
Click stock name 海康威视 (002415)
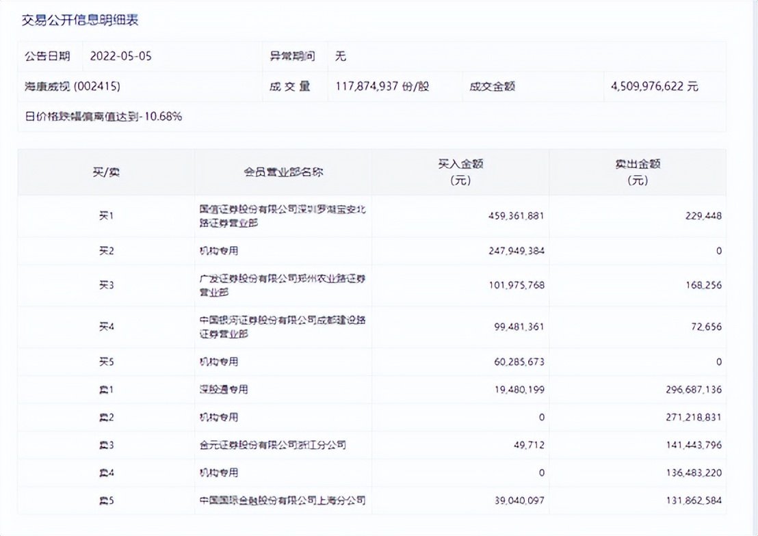73,87
